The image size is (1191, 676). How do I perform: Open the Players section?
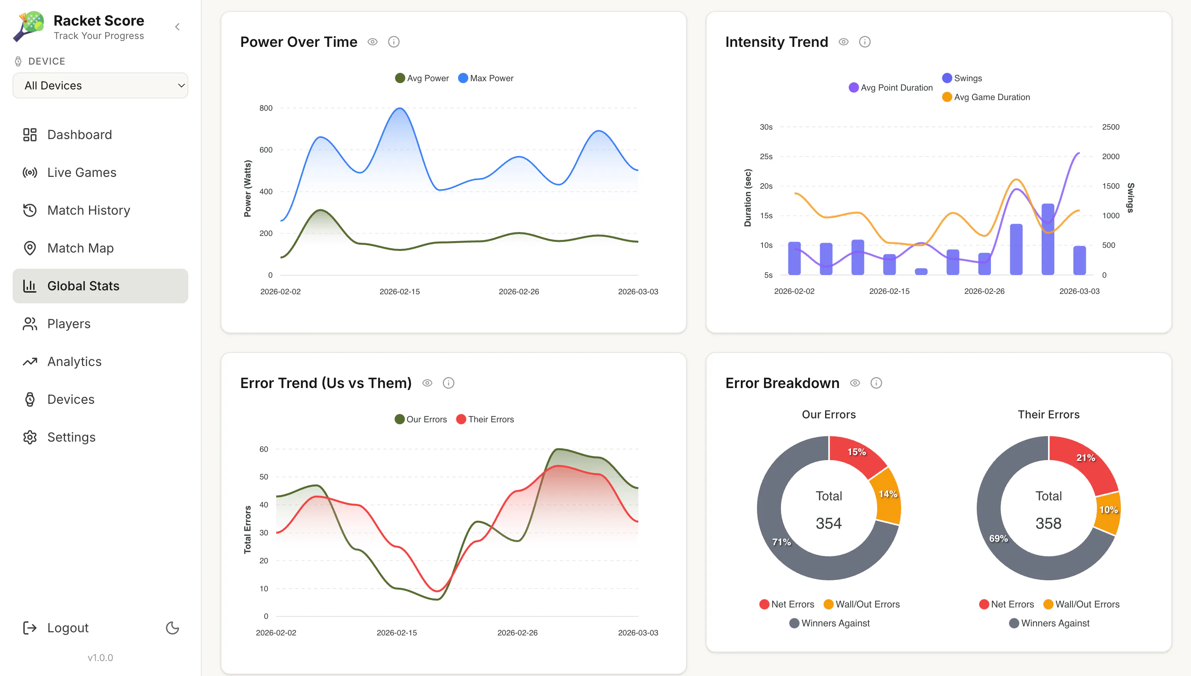coord(100,324)
